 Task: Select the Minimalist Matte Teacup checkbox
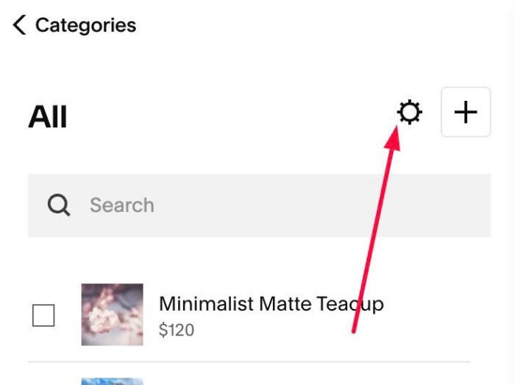pos(43,315)
